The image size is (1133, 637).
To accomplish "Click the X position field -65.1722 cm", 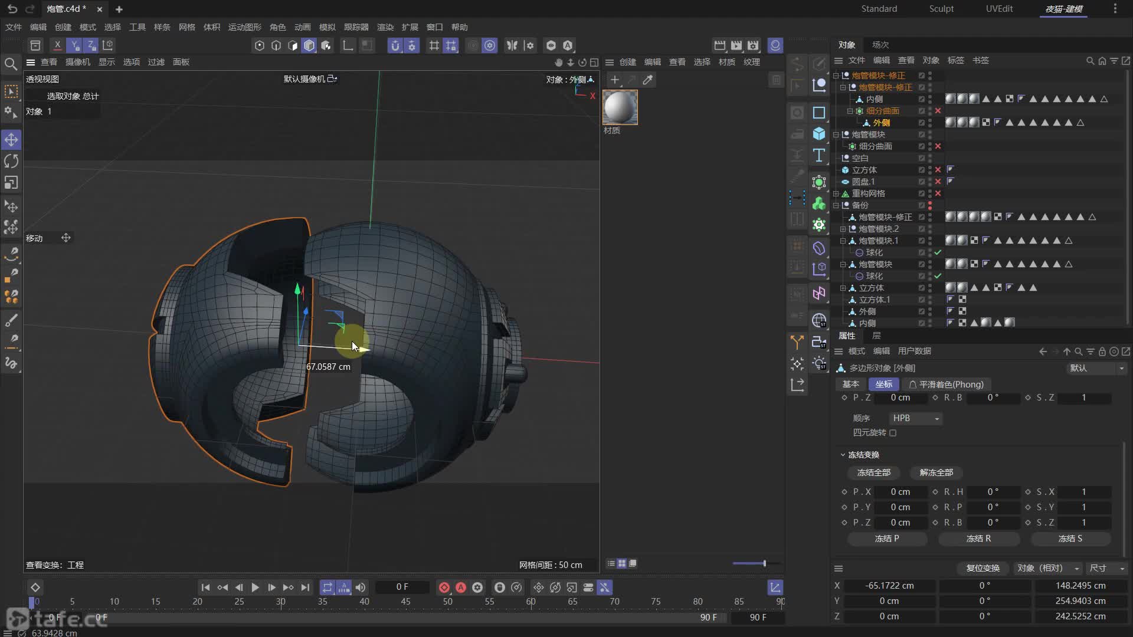I will point(889,586).
